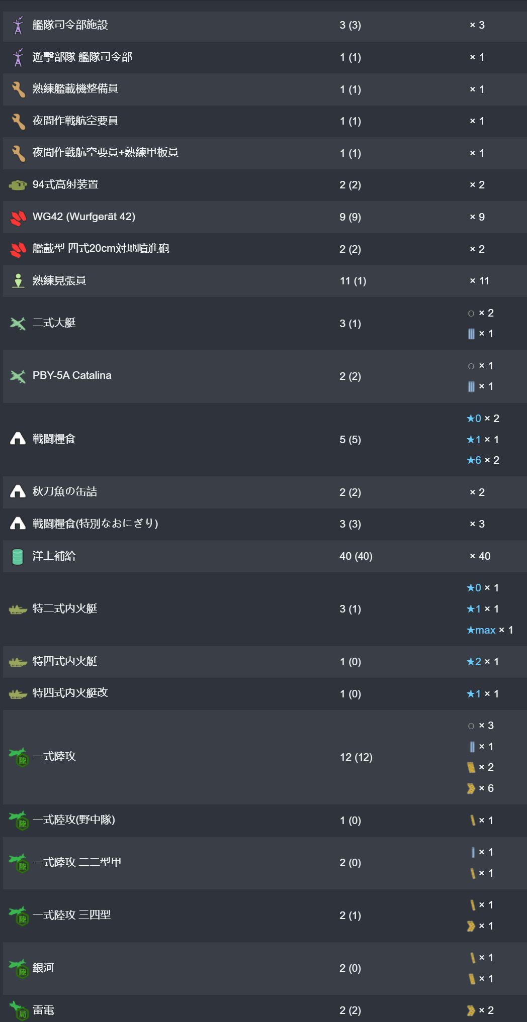Click the gold chevron × 6 of 一式陸攻
Screen dimensions: 527x1022
pos(480,788)
